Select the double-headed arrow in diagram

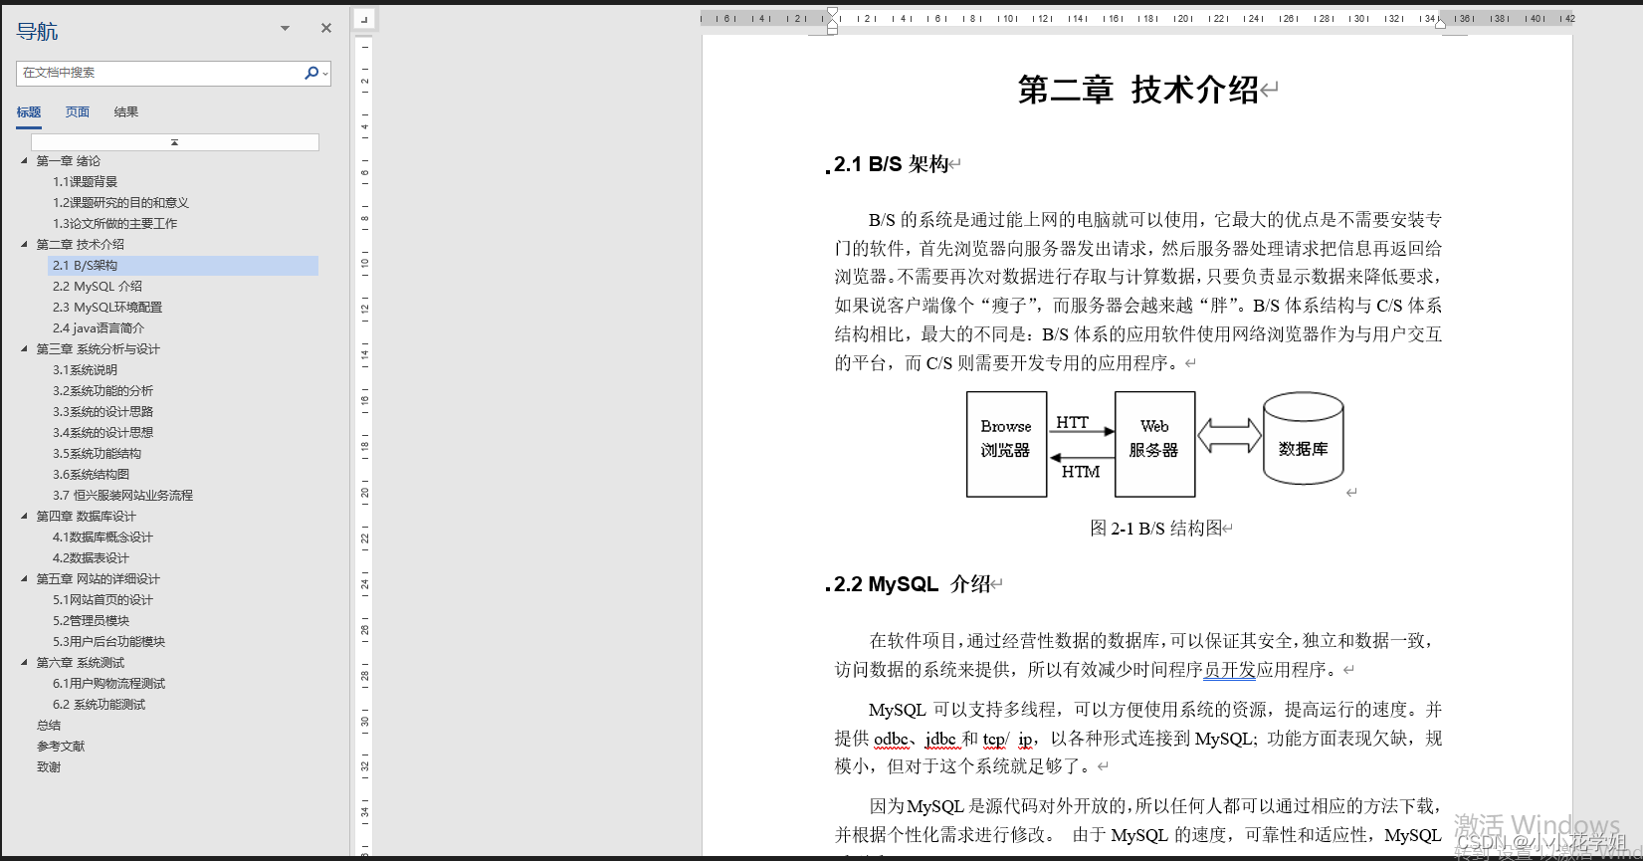pos(1229,436)
